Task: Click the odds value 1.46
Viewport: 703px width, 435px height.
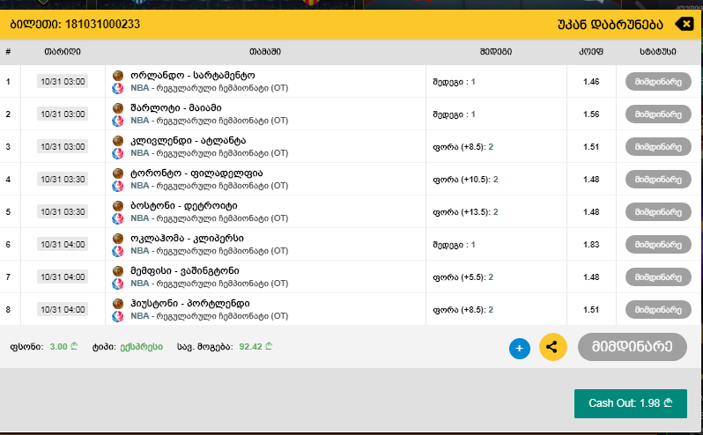Action: (x=591, y=82)
